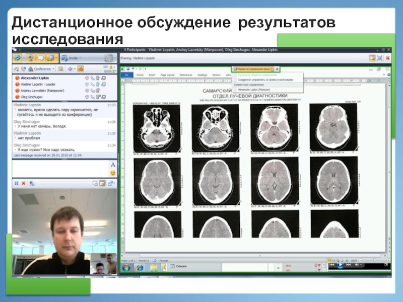The height and width of the screenshot is (302, 403).
Task: Click the small picture-in-picture webcam thumbnail
Action: coord(104,263)
